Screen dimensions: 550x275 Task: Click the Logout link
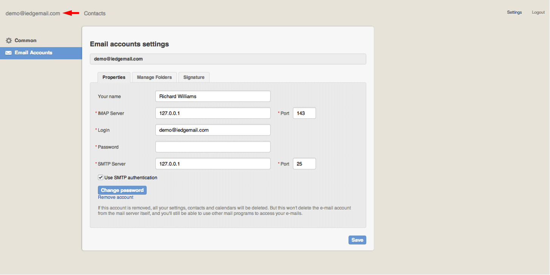point(538,12)
